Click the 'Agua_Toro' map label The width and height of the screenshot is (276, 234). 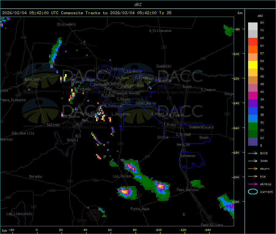point(33,79)
